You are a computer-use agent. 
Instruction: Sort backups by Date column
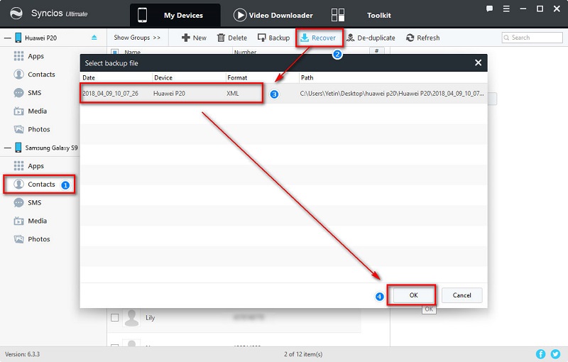[89, 77]
